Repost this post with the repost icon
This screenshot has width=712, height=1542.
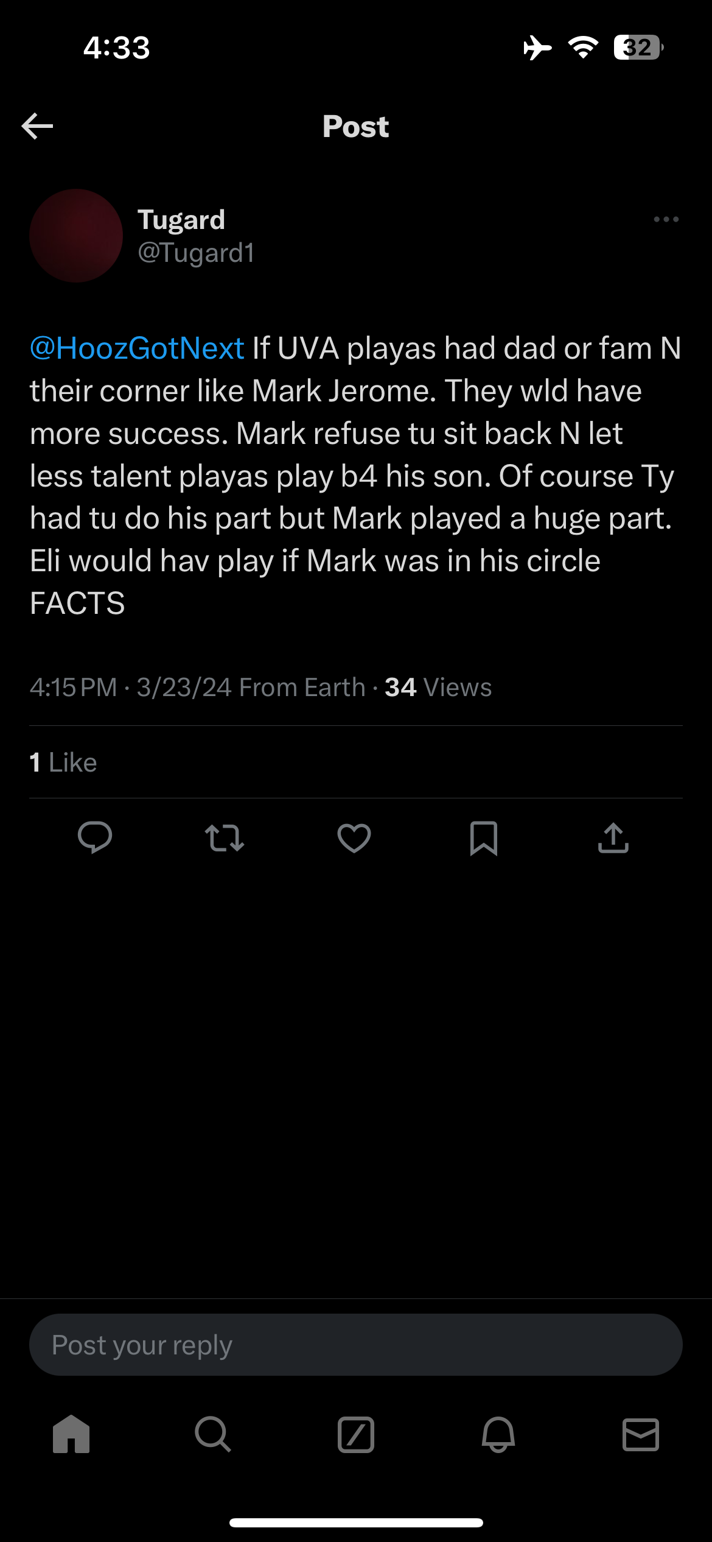coord(225,837)
